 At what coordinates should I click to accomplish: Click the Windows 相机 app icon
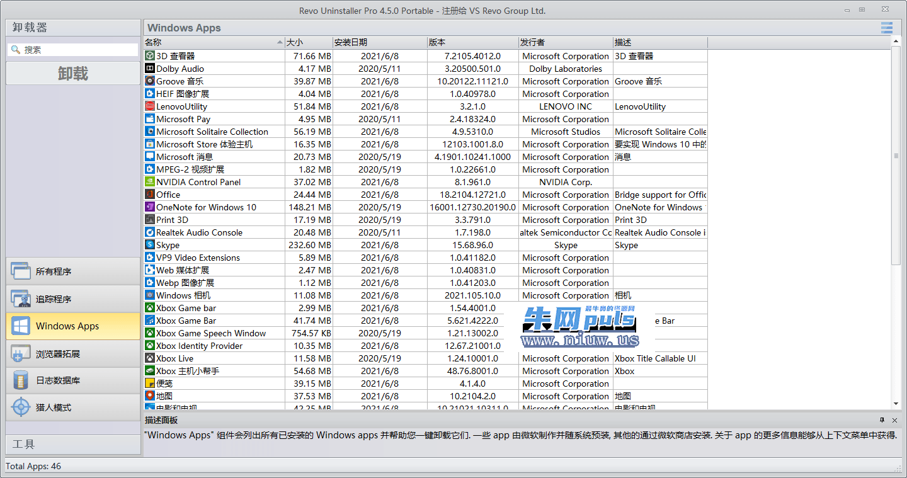[x=150, y=295]
